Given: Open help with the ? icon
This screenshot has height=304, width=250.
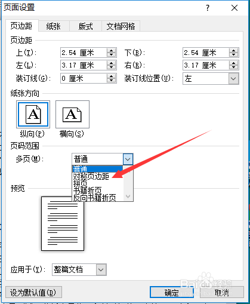Looking at the screenshot, I should pyautogui.click(x=208, y=8).
